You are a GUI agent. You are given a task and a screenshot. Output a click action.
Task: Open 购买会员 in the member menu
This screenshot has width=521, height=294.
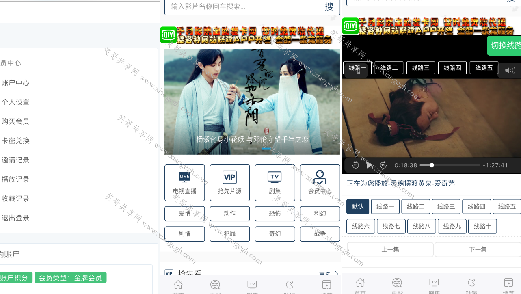pos(15,121)
